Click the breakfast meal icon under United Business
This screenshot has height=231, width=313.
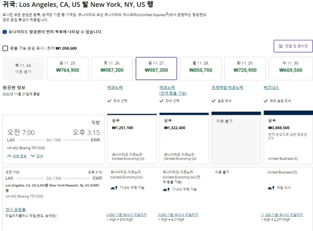(271, 188)
